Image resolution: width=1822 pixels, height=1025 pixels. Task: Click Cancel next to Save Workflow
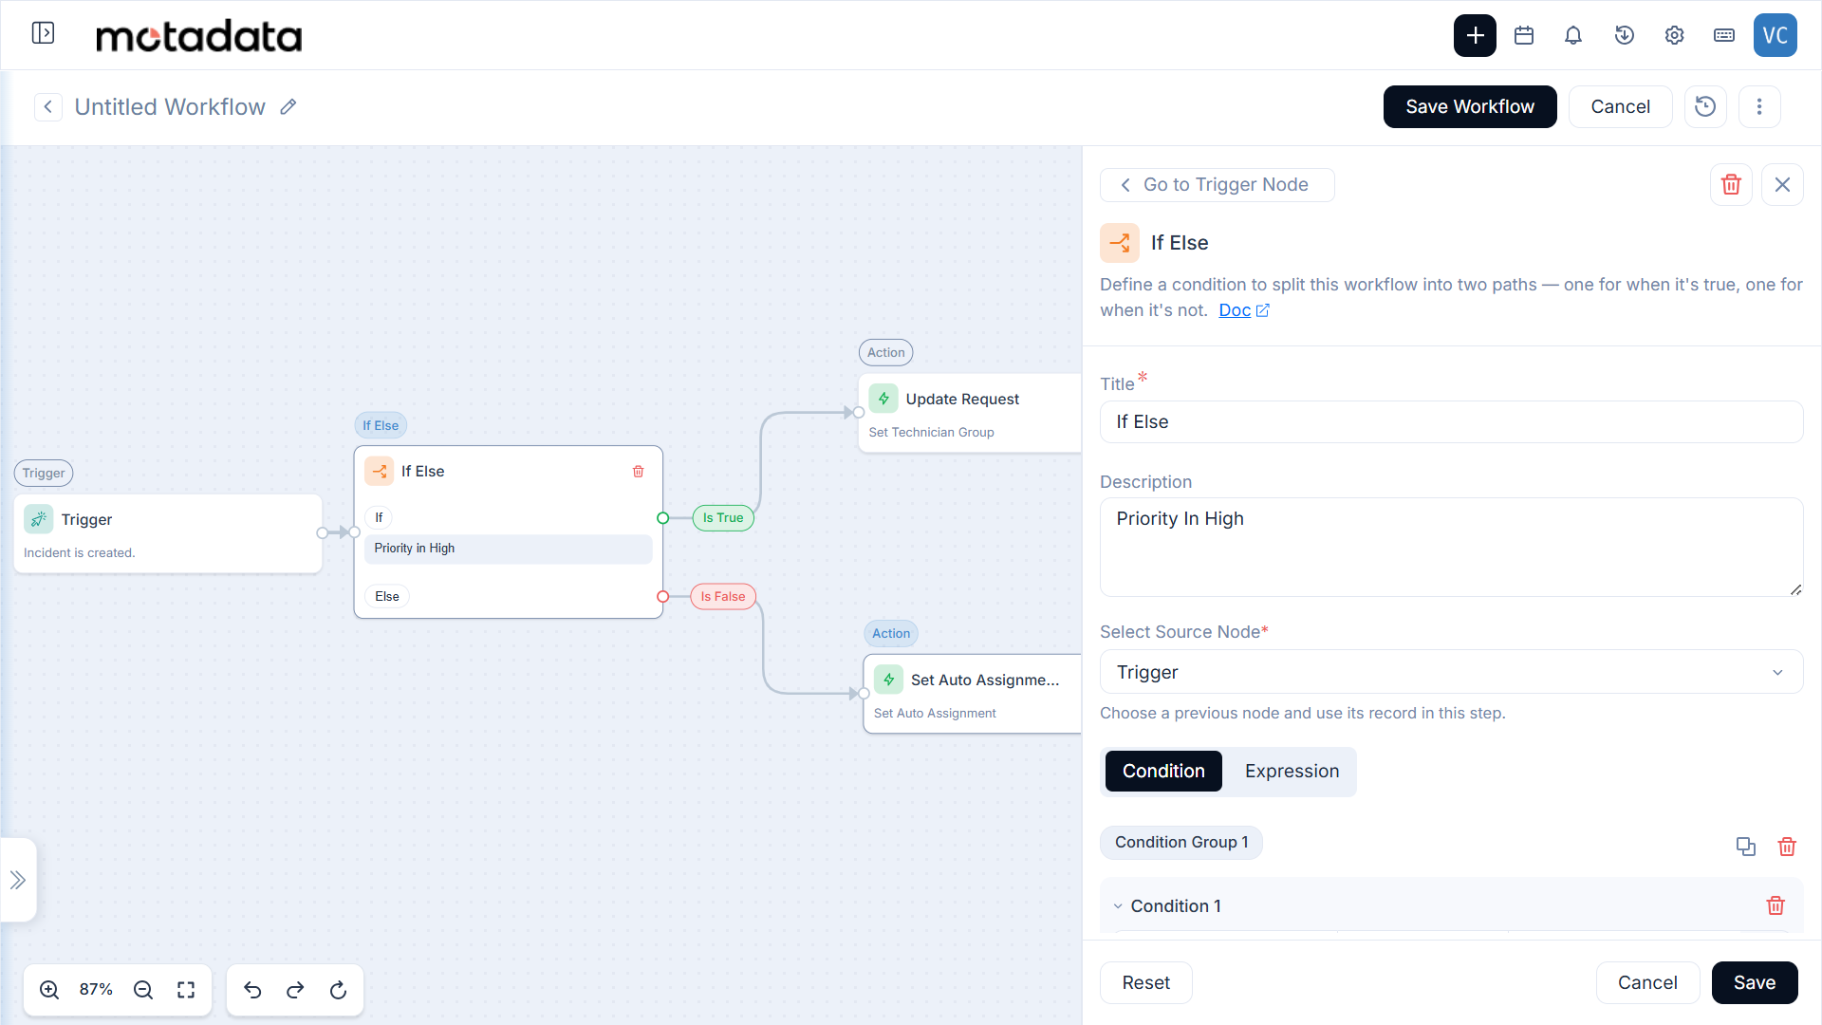click(x=1620, y=106)
